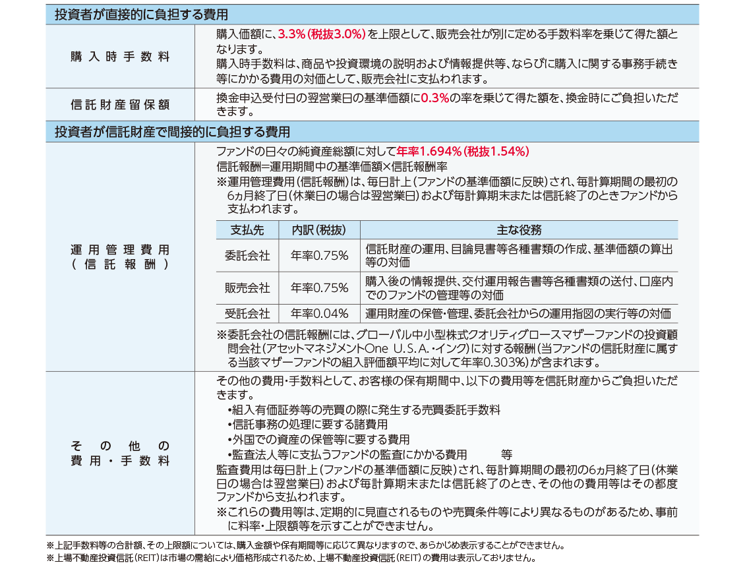745x567 pixels.
Task: Click the 外国での資産の保管等に要する費用 bullet item
Action: tap(318, 439)
